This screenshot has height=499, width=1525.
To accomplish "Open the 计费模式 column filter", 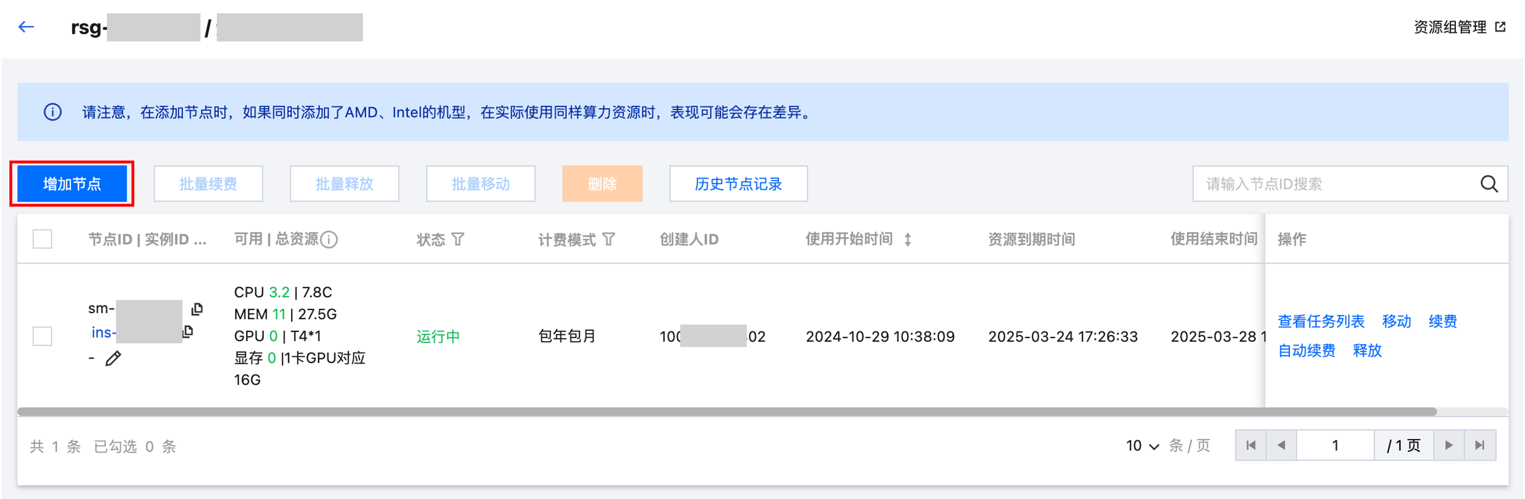I will [609, 240].
